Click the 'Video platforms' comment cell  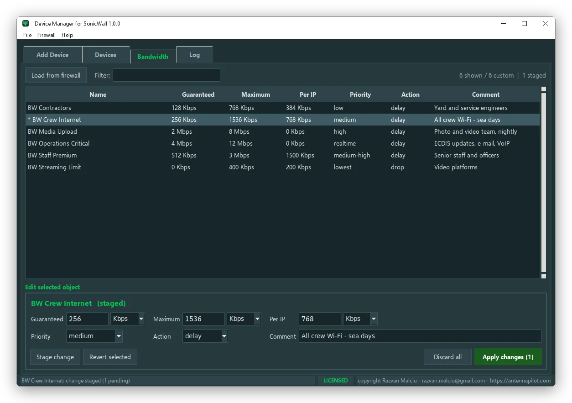[x=456, y=167]
